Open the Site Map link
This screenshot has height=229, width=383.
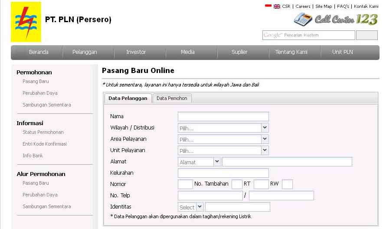(x=324, y=7)
